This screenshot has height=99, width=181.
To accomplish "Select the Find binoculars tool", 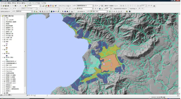I will tap(67, 11).
